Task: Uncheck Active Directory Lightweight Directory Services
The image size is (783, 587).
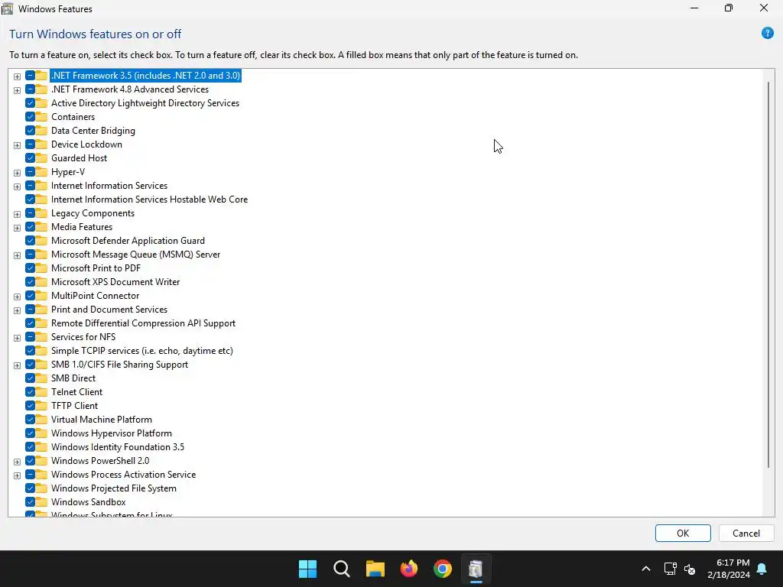Action: tap(30, 103)
